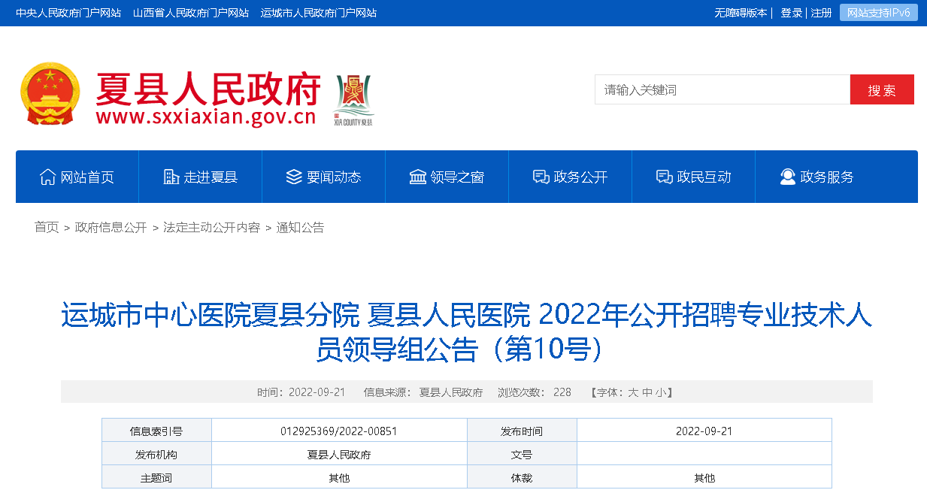Set font size to 小
927x490 pixels.
661,392
